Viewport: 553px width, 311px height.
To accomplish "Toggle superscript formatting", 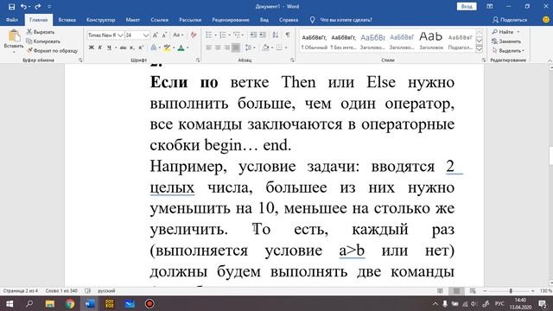I will (141, 48).
